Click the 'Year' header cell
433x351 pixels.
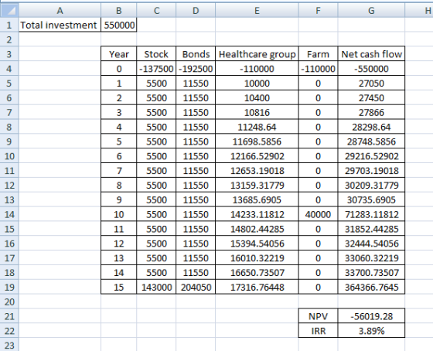(119, 54)
